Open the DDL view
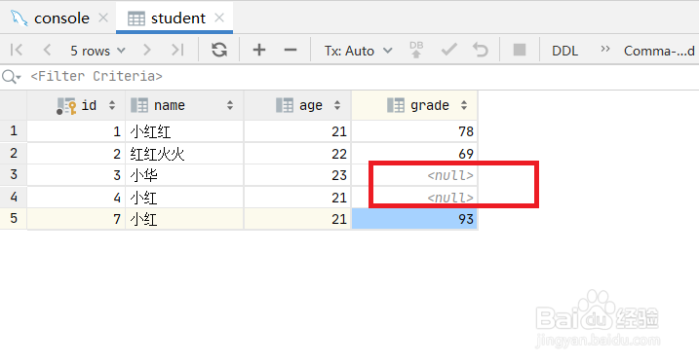 click(564, 51)
